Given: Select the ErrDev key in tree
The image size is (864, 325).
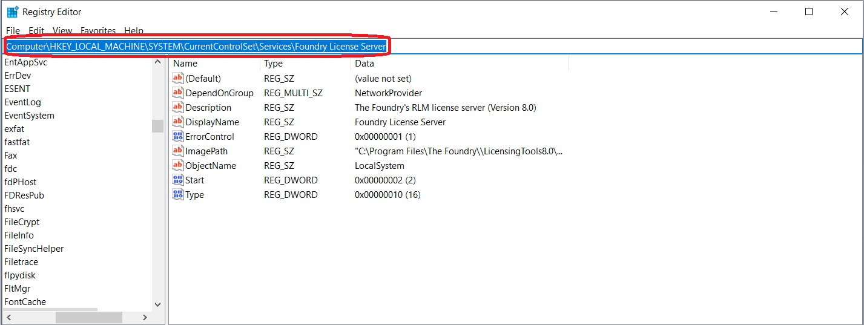Looking at the screenshot, I should (x=18, y=76).
